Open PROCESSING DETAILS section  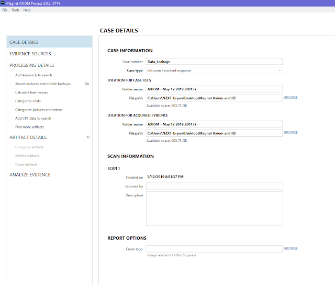pyautogui.click(x=31, y=65)
